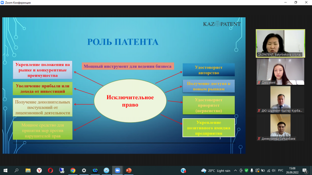Open Yandex Browser in taskbar

(39, 170)
